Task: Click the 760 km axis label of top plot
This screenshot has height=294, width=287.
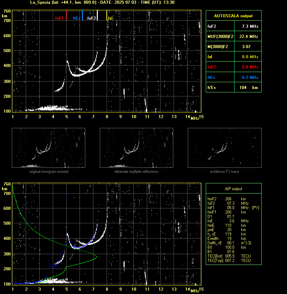Action: coord(7,11)
